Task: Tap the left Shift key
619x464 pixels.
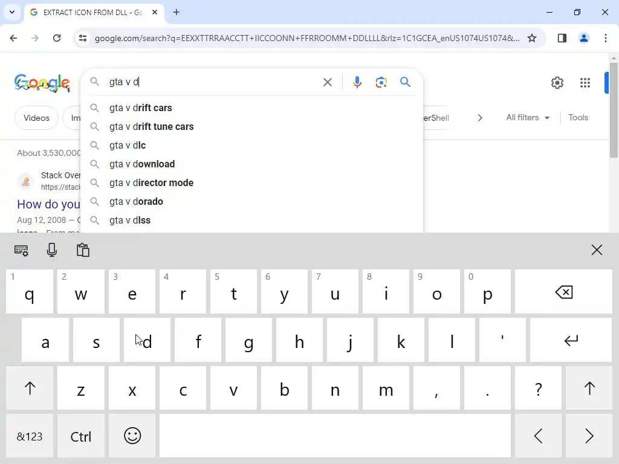Action: pyautogui.click(x=30, y=388)
